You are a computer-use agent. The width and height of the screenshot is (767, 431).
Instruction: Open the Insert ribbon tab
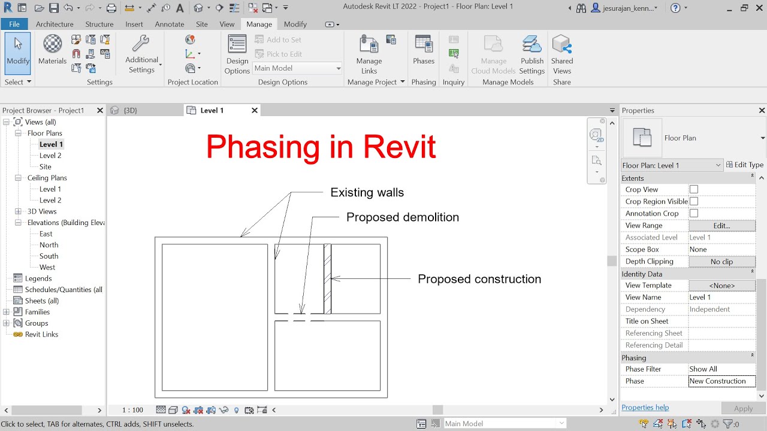134,24
